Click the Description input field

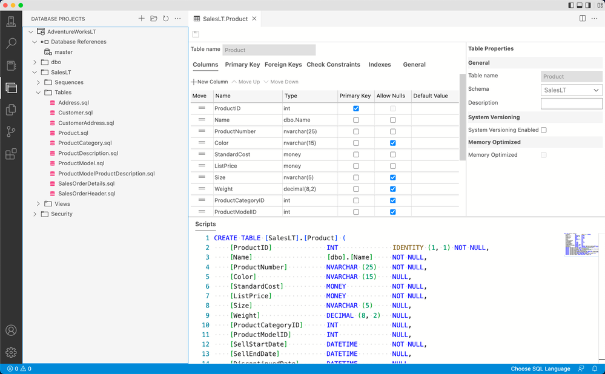571,103
